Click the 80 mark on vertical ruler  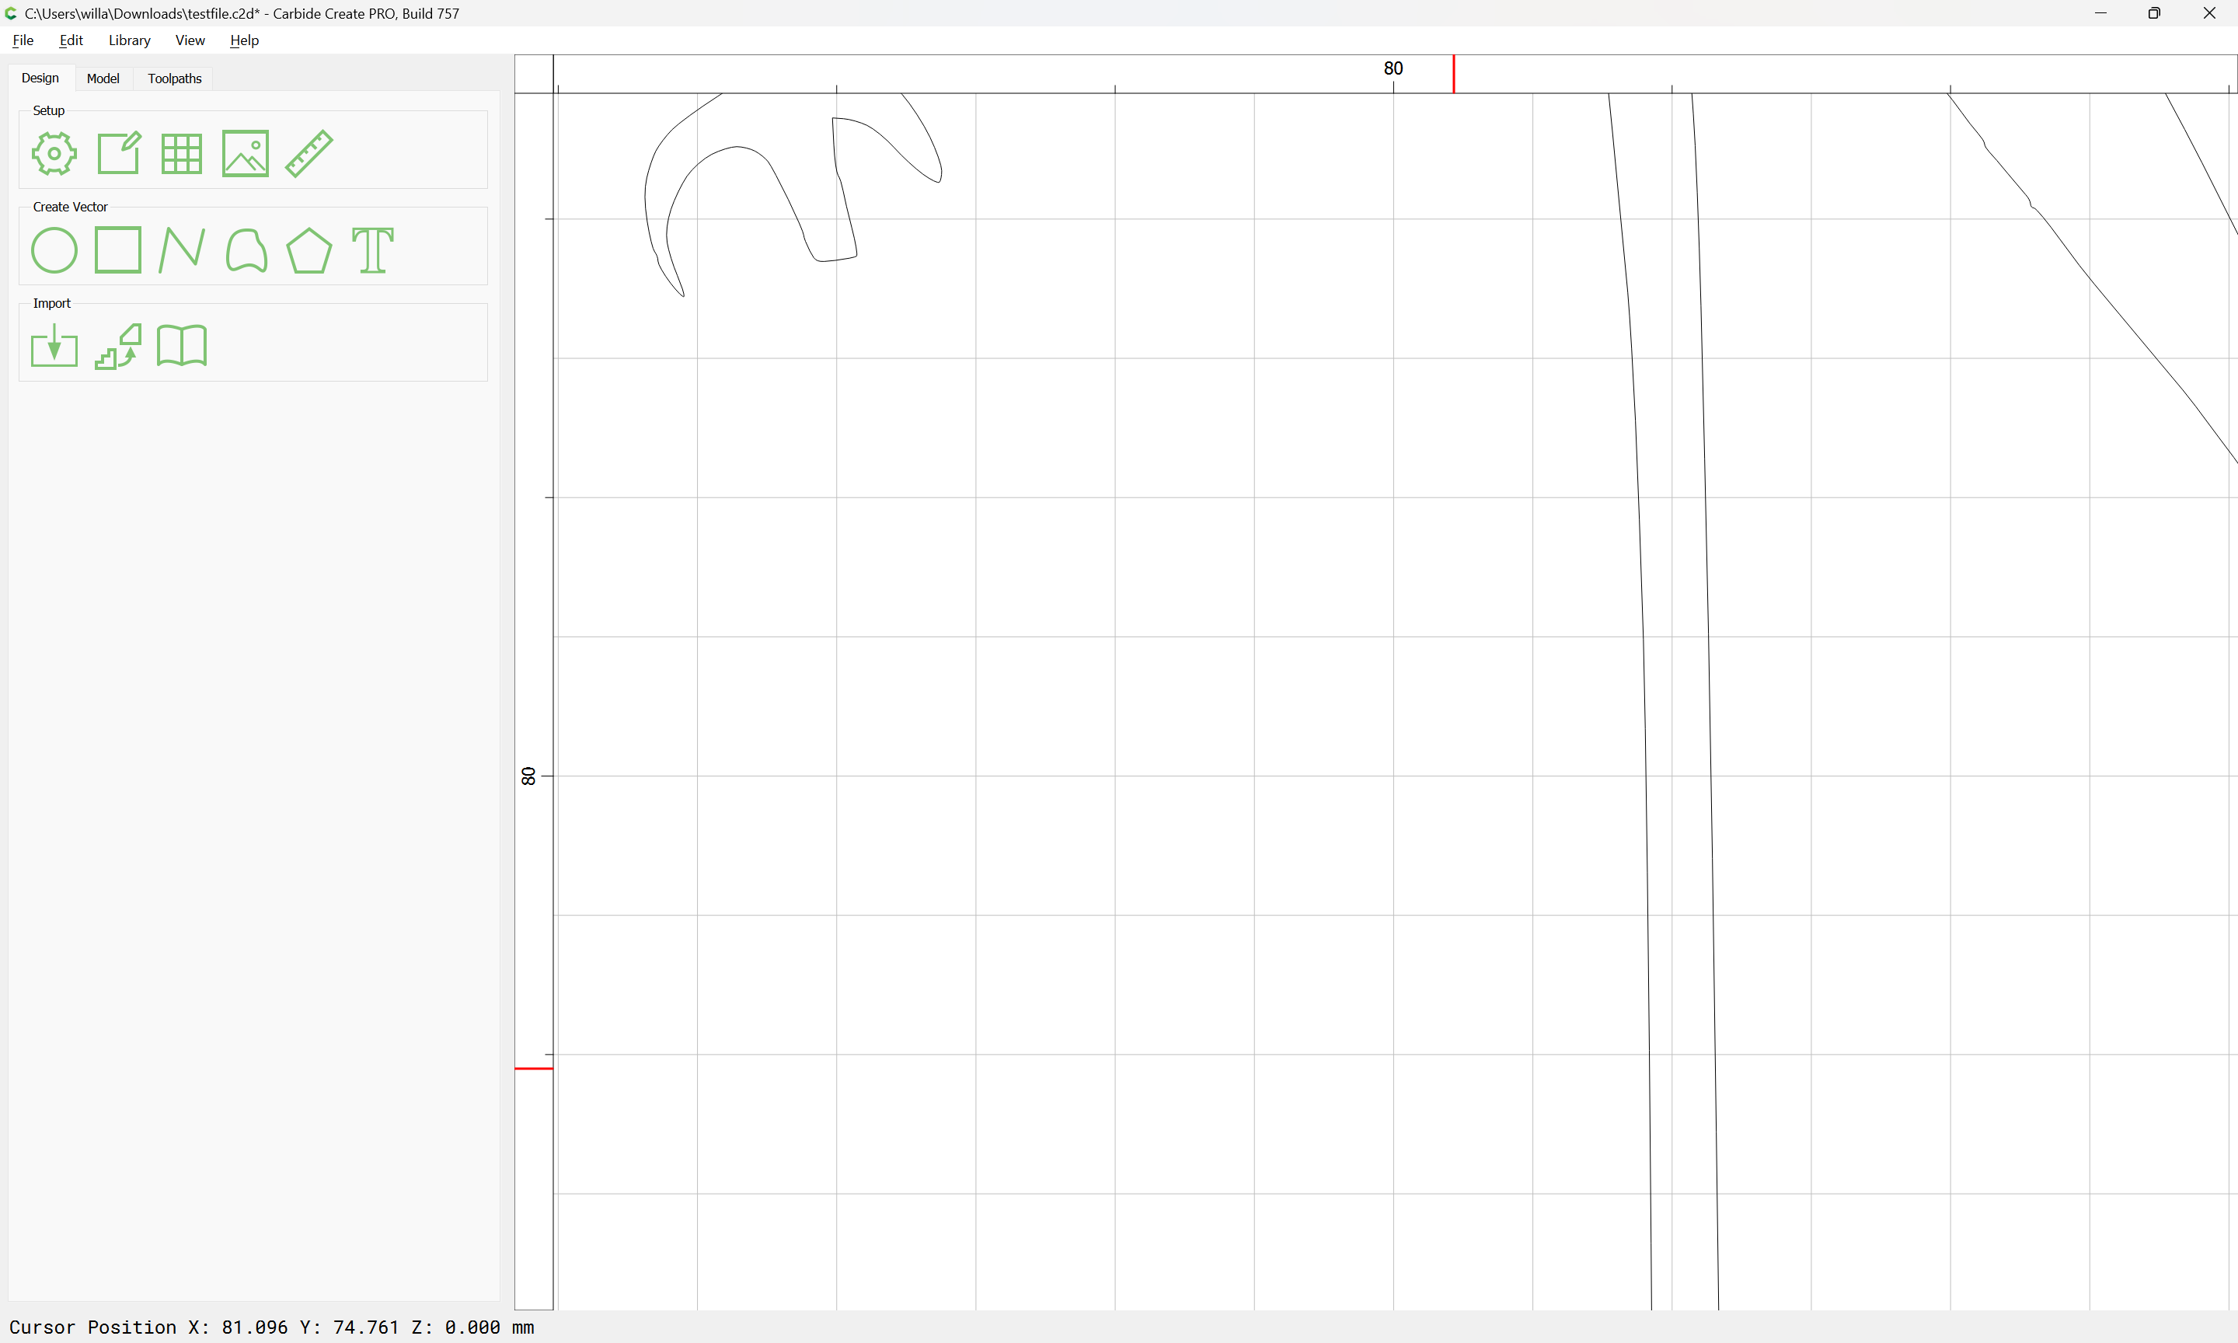pos(529,776)
